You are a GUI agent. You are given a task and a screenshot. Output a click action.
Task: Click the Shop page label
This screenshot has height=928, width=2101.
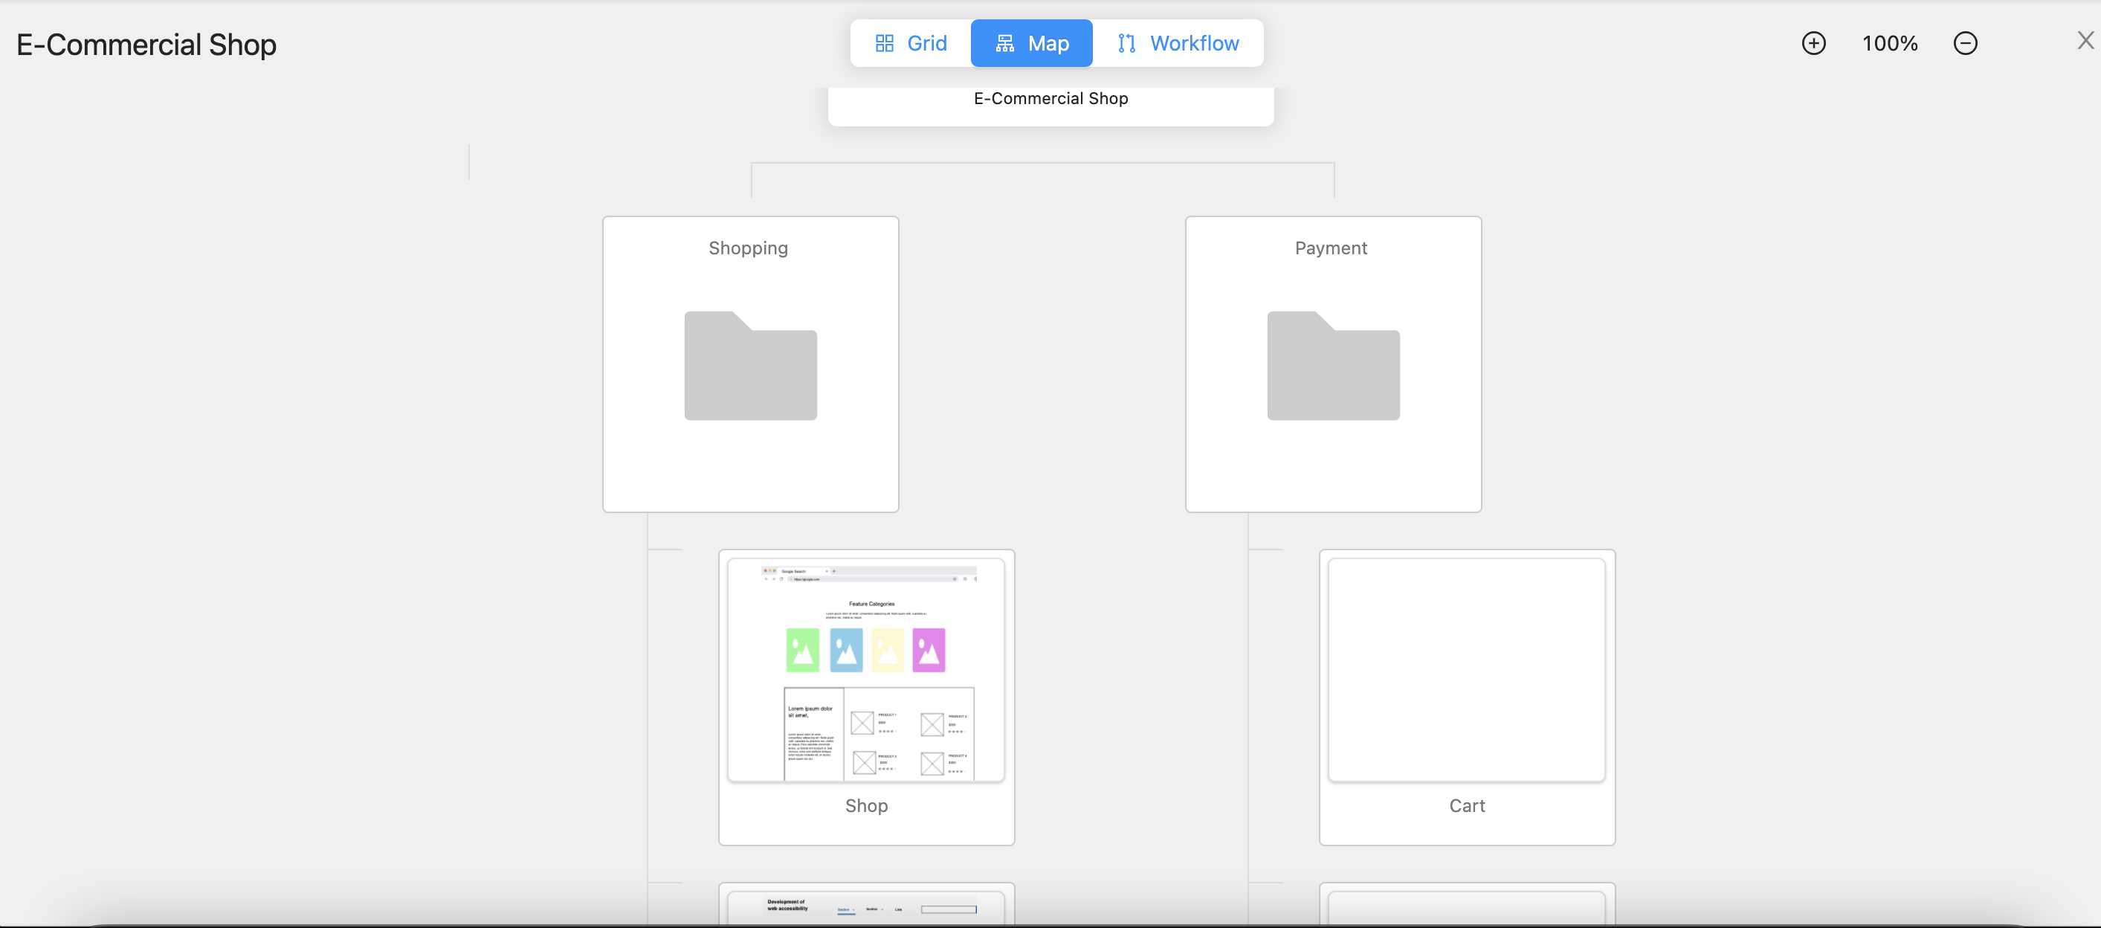[x=866, y=806]
